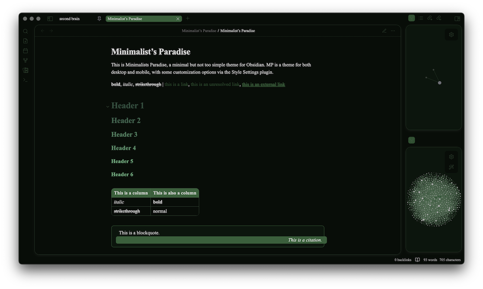Open the backlinks tab in right sidebar
This screenshot has width=483, height=289.
pos(439,18)
